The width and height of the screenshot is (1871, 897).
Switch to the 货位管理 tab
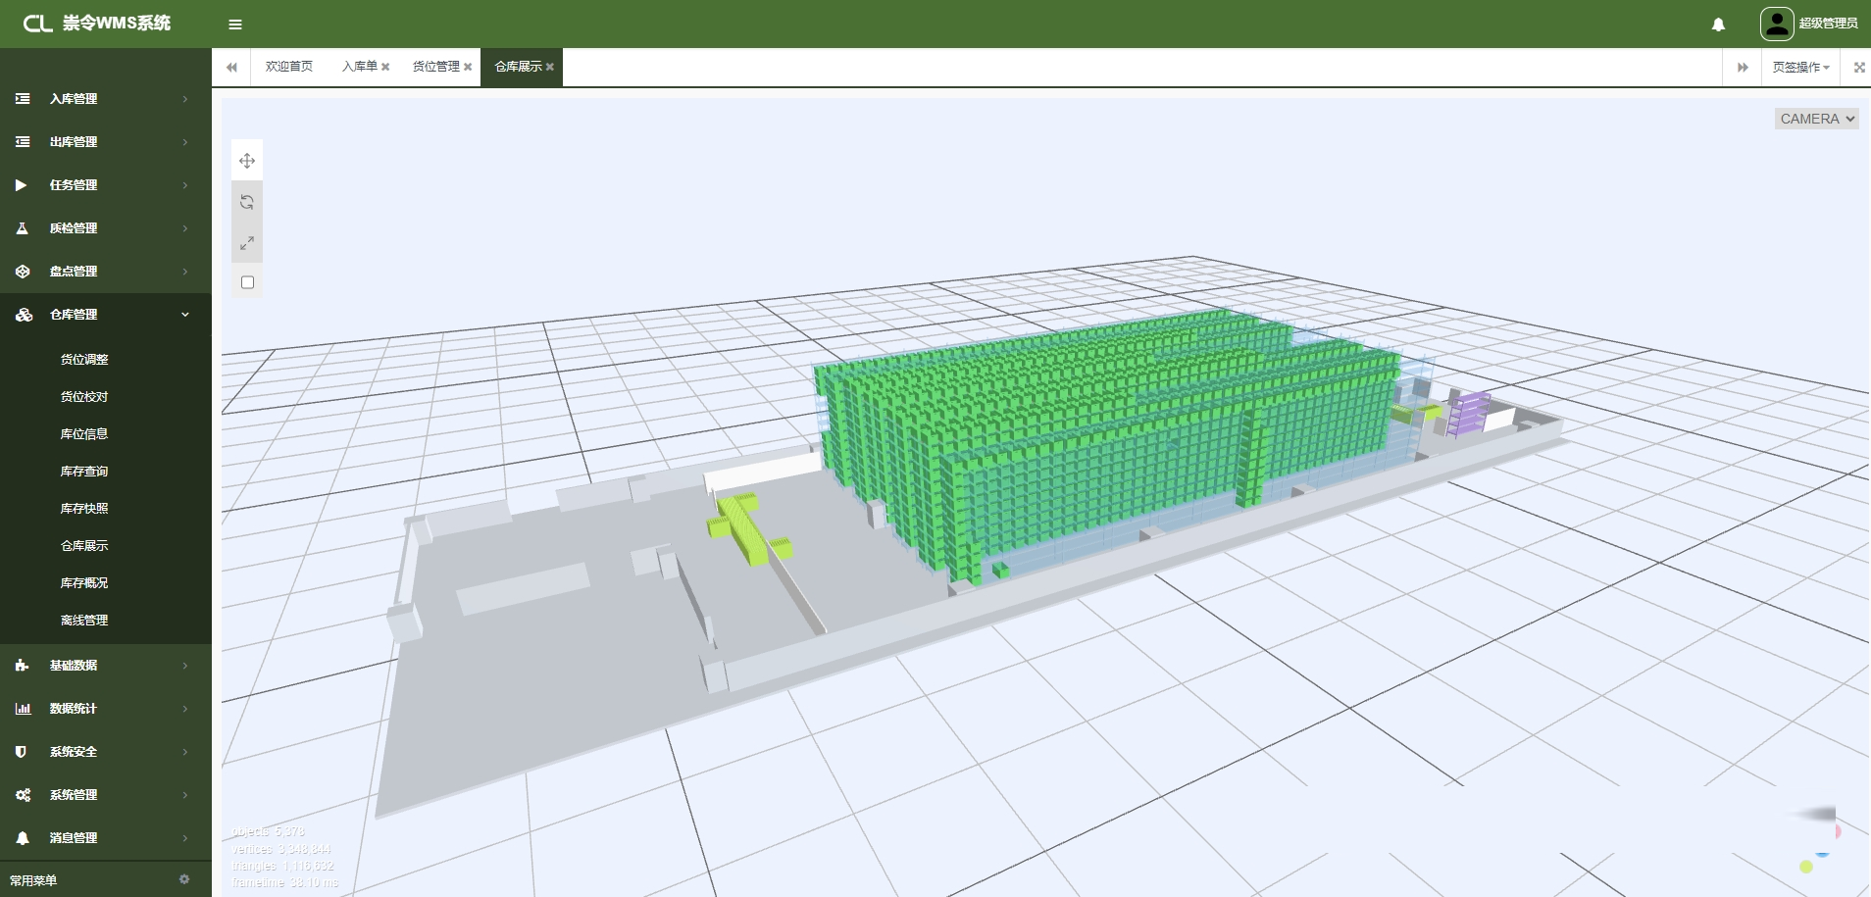point(435,67)
